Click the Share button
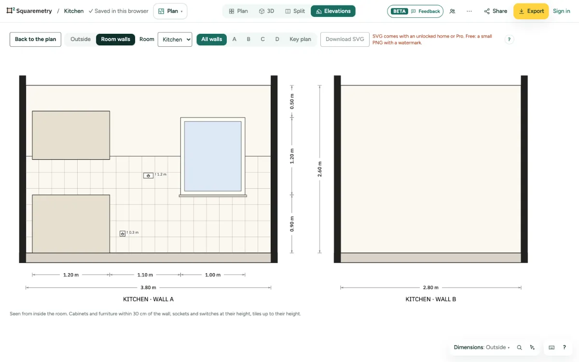The image size is (579, 362). click(x=496, y=11)
